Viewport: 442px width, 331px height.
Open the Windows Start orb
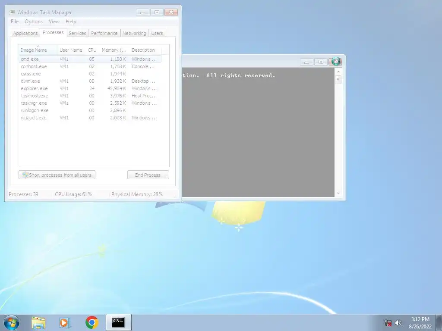tap(12, 322)
